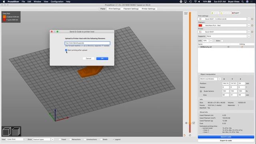
Task: Click the AirPlay display icon in menu bar
Action: tap(186, 2)
